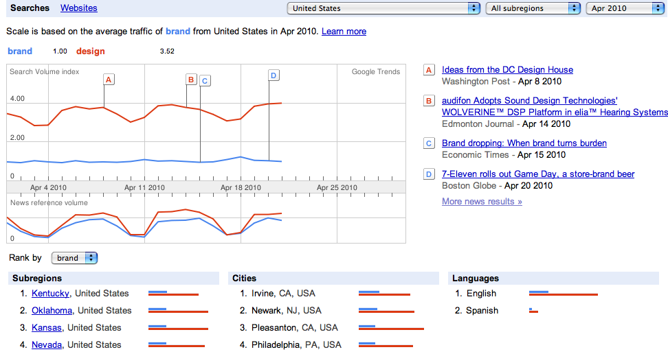Click the red A icon beside news list
The width and height of the screenshot is (668, 354).
point(429,70)
